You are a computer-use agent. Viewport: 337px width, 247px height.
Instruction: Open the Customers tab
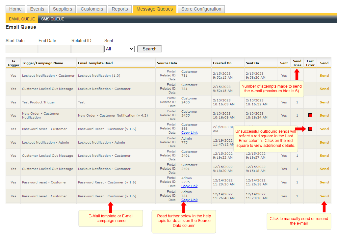(92, 9)
